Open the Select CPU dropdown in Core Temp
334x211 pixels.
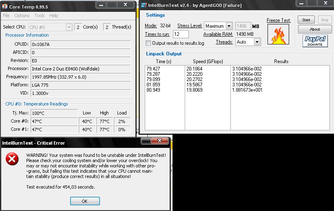point(69,27)
